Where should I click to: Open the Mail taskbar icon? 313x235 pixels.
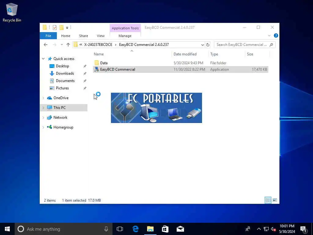(180, 229)
